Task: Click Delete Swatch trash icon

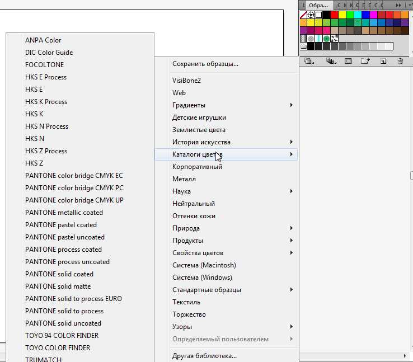Action: click(400, 62)
